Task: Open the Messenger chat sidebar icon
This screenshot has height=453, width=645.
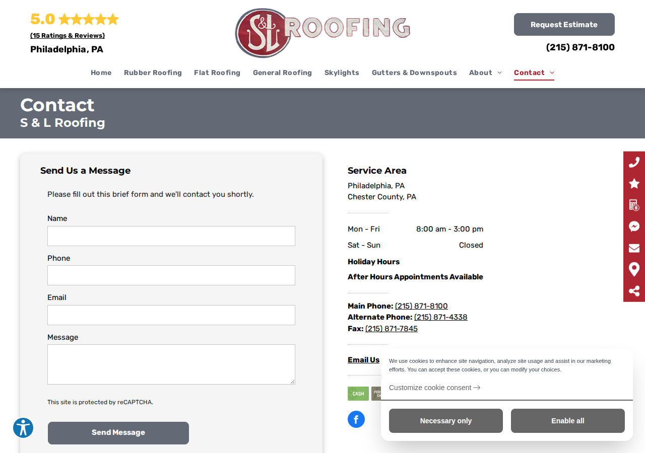Action: click(634, 226)
